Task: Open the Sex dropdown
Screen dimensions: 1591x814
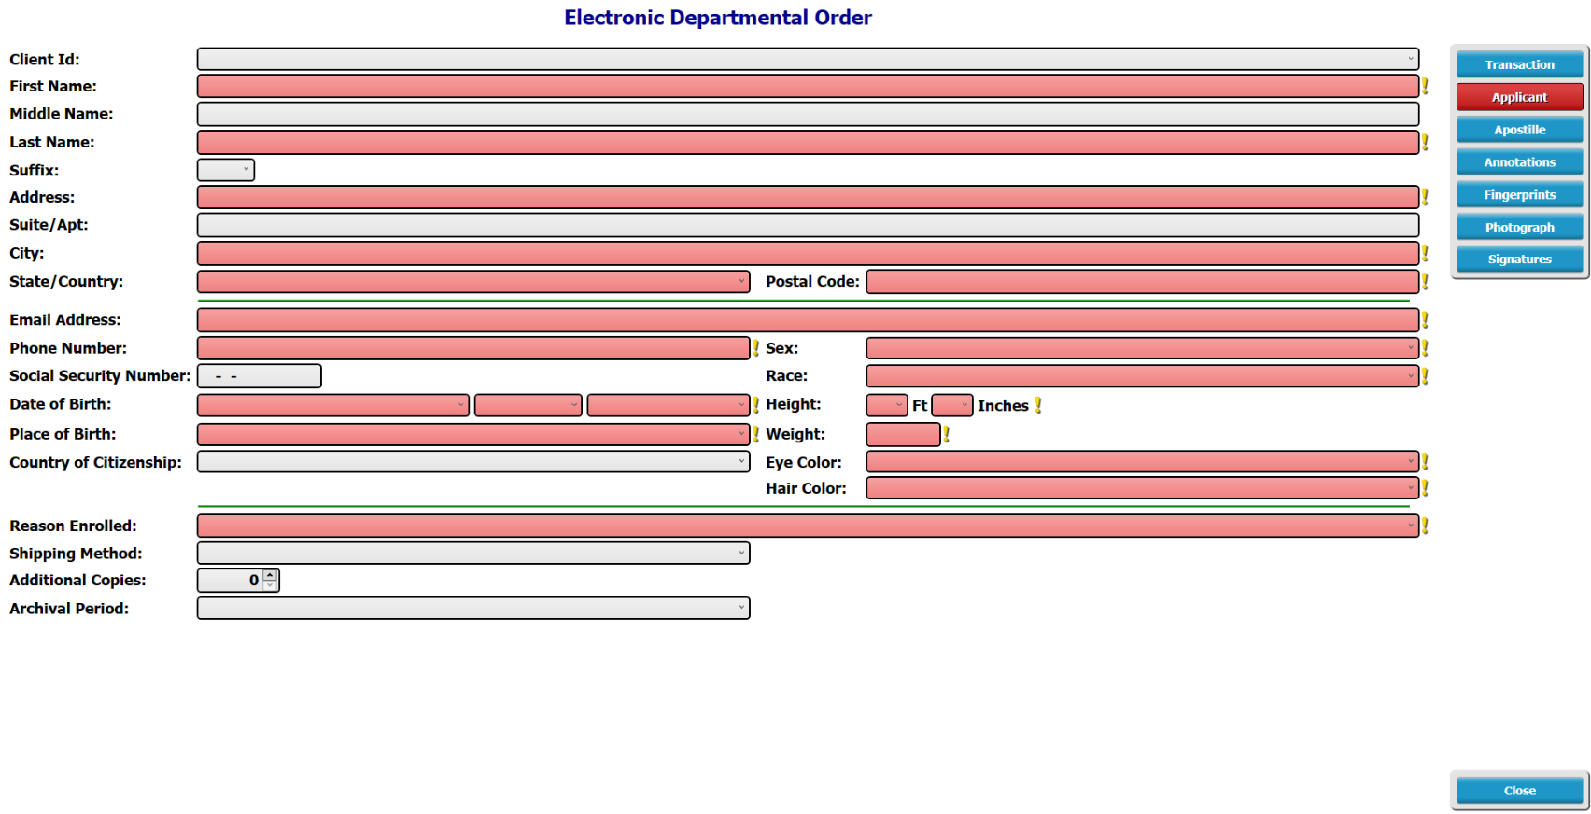Action: (x=1142, y=348)
